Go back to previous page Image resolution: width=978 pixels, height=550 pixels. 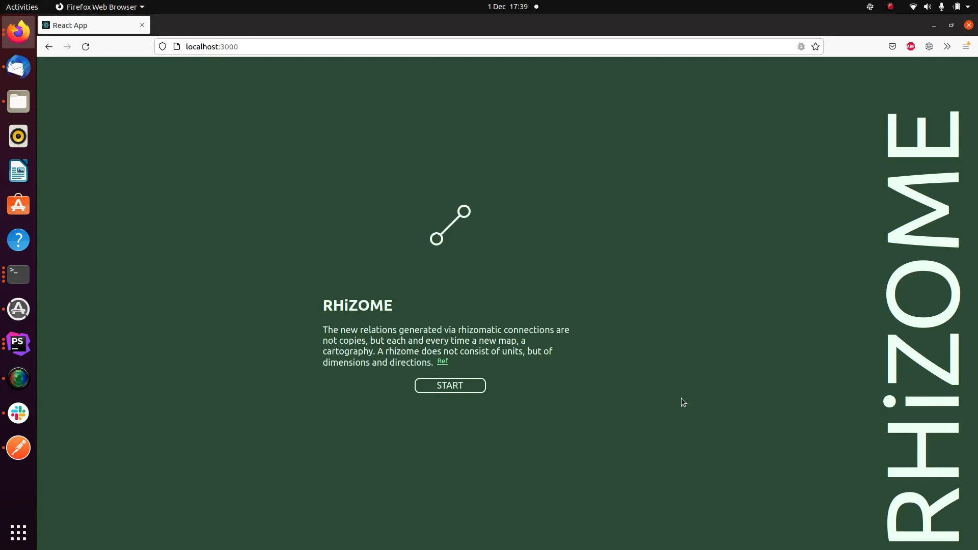49,47
